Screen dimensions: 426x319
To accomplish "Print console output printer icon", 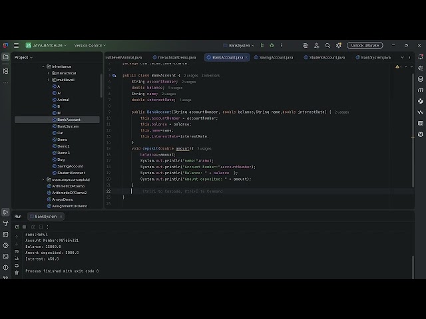I will click(17, 266).
